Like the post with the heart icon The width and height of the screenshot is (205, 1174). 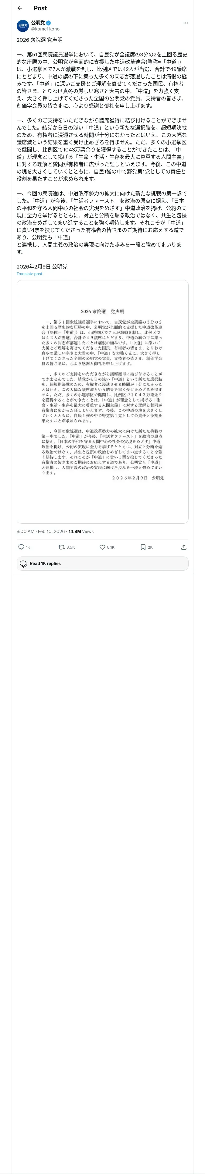(102, 547)
